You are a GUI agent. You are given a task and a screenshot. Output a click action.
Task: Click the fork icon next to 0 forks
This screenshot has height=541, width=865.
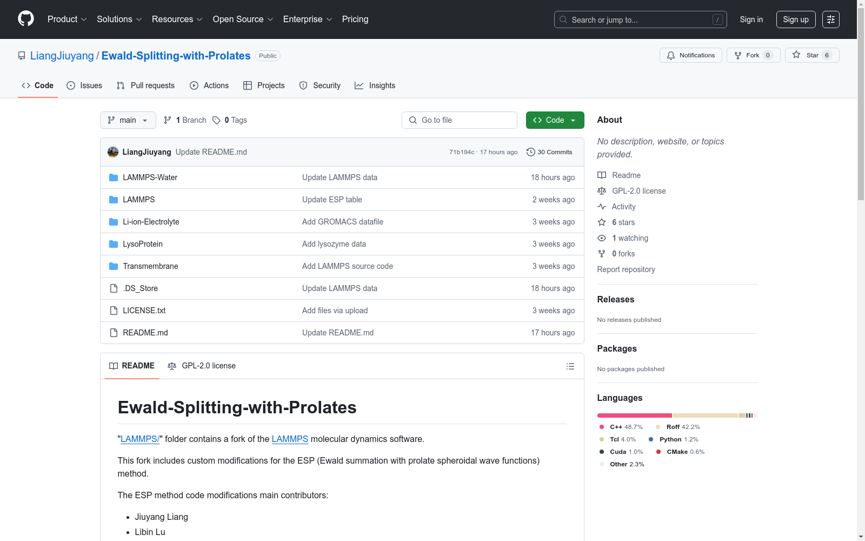click(x=602, y=254)
